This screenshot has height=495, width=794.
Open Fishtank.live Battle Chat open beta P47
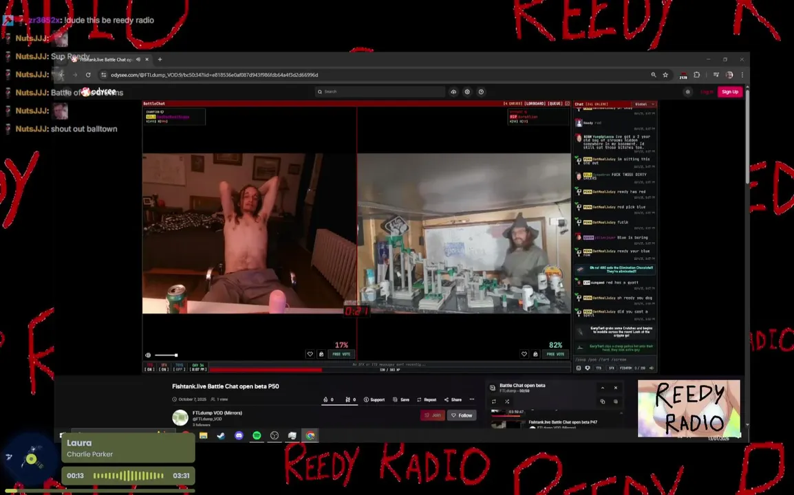(563, 421)
